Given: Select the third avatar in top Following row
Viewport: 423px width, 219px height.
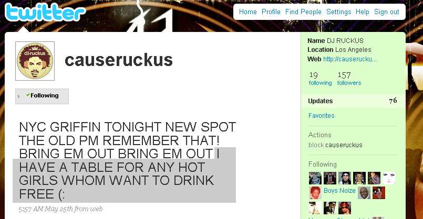Looking at the screenshot, I should point(345,178).
